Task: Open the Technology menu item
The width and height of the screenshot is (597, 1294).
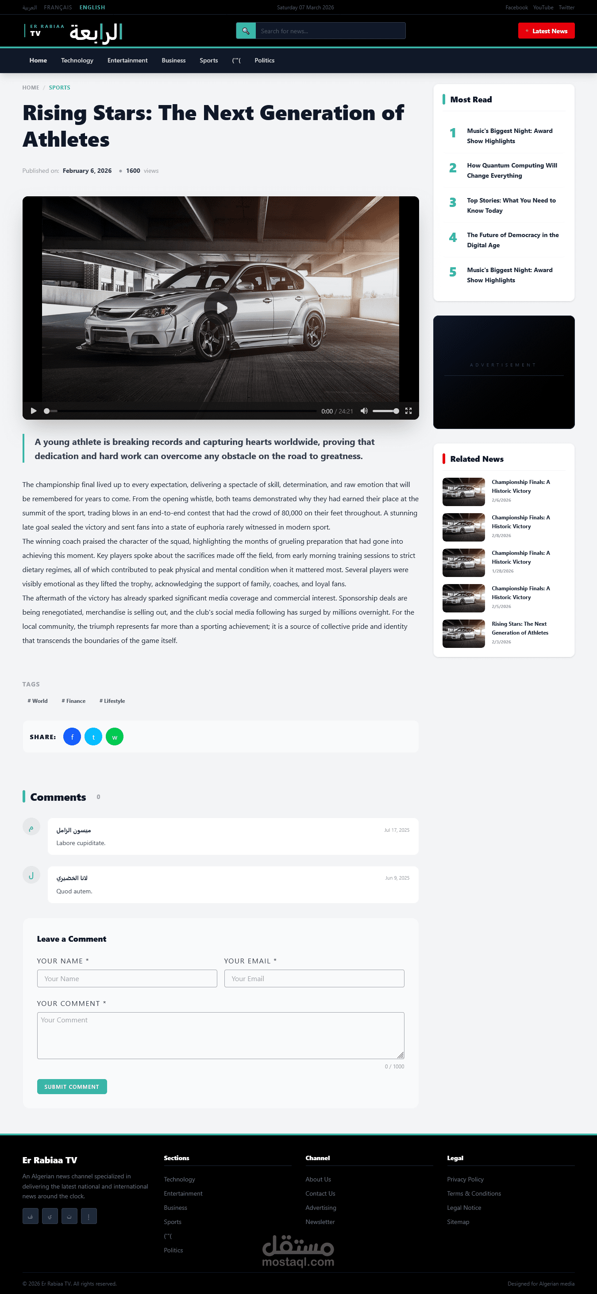Action: (77, 60)
